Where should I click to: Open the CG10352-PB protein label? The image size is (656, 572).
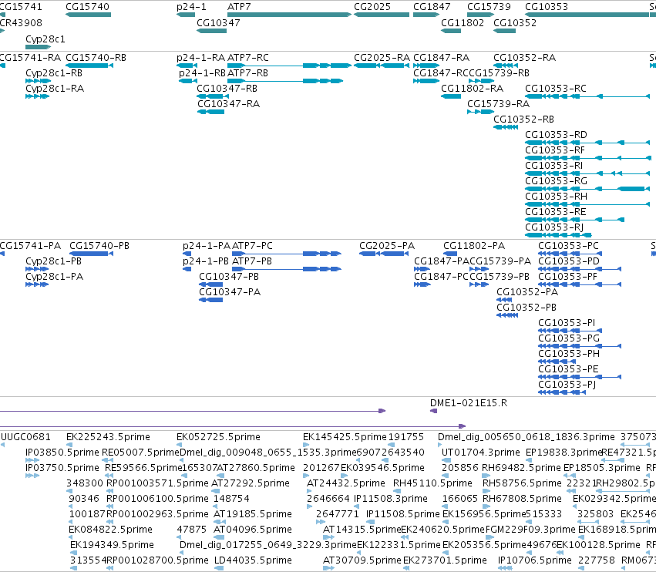(x=526, y=307)
